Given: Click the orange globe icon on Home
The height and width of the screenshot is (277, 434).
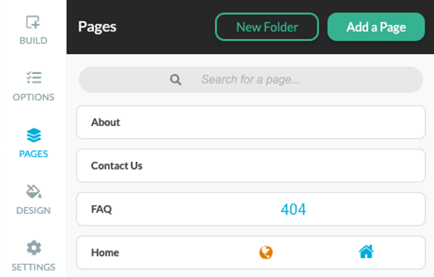Looking at the screenshot, I should (x=266, y=253).
